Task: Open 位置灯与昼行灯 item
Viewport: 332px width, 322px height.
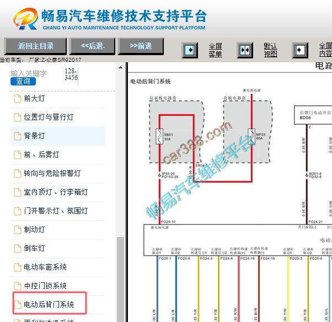Action: tap(49, 117)
